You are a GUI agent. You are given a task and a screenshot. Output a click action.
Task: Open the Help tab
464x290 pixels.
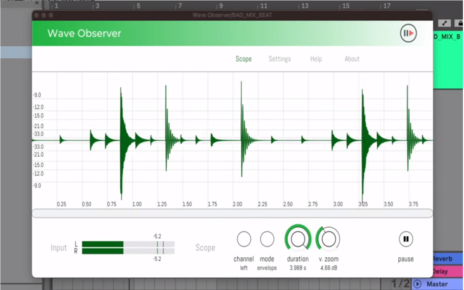pyautogui.click(x=316, y=59)
